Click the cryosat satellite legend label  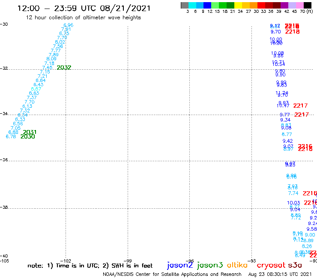click(x=271, y=265)
